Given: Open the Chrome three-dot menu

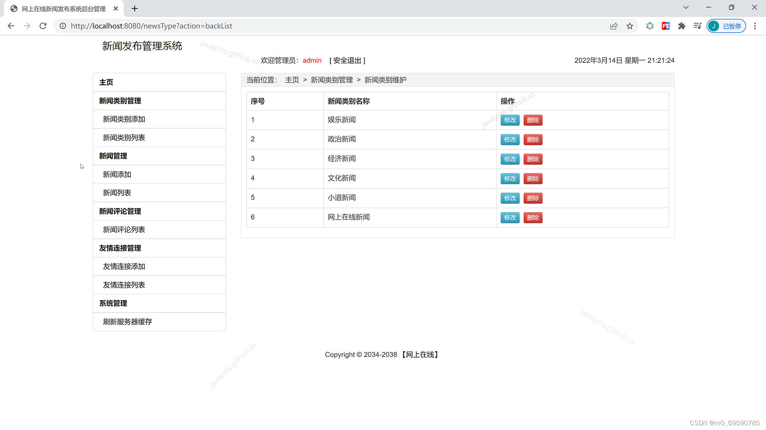Looking at the screenshot, I should click(755, 26).
